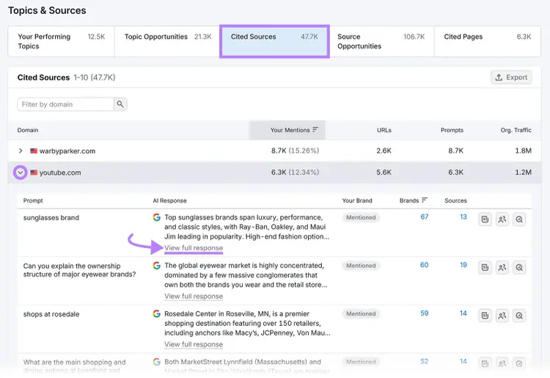550x378 pixels.
Task: Click people icon for sunglasses brand row
Action: pyautogui.click(x=502, y=219)
